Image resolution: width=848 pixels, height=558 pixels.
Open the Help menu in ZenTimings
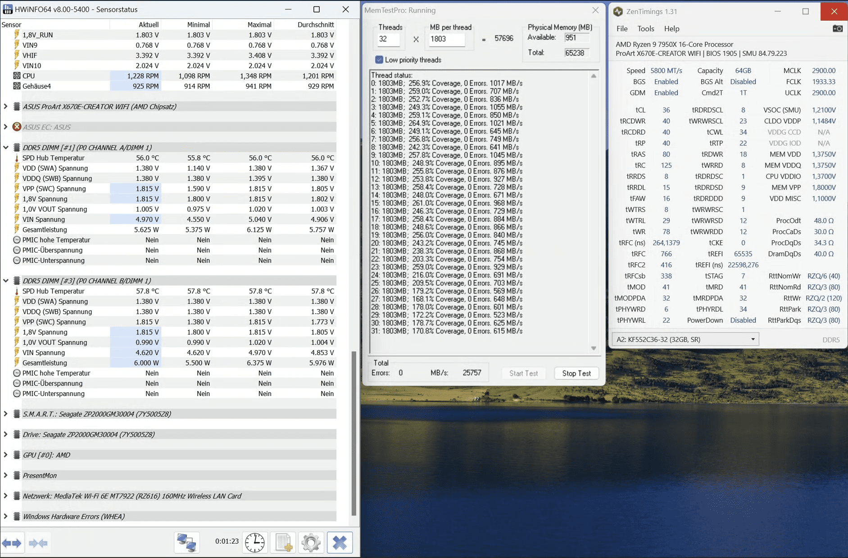click(x=671, y=29)
